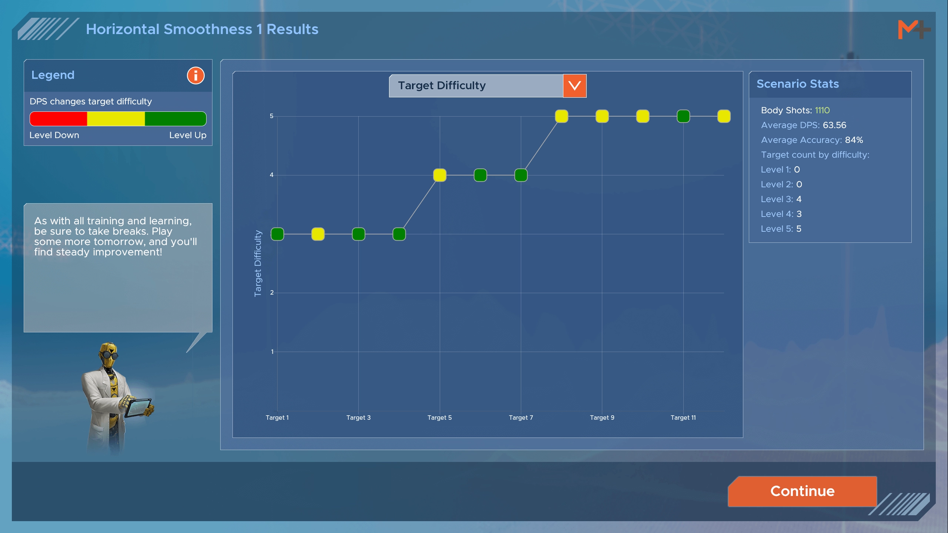
Task: Click the Target Difficulty dropdown arrow
Action: coord(574,85)
